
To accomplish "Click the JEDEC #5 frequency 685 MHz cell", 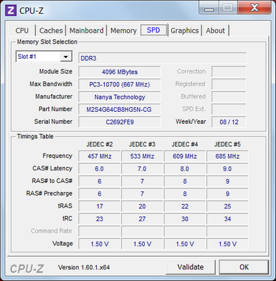I will pyautogui.click(x=227, y=156).
